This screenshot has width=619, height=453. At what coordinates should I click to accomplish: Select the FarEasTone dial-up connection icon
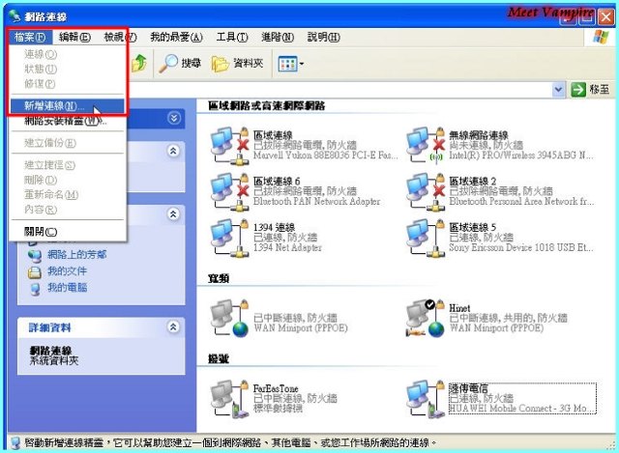pyautogui.click(x=230, y=399)
